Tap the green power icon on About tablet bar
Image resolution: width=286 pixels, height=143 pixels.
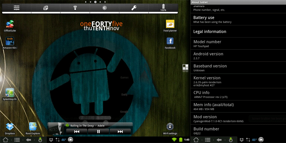coord(231,140)
